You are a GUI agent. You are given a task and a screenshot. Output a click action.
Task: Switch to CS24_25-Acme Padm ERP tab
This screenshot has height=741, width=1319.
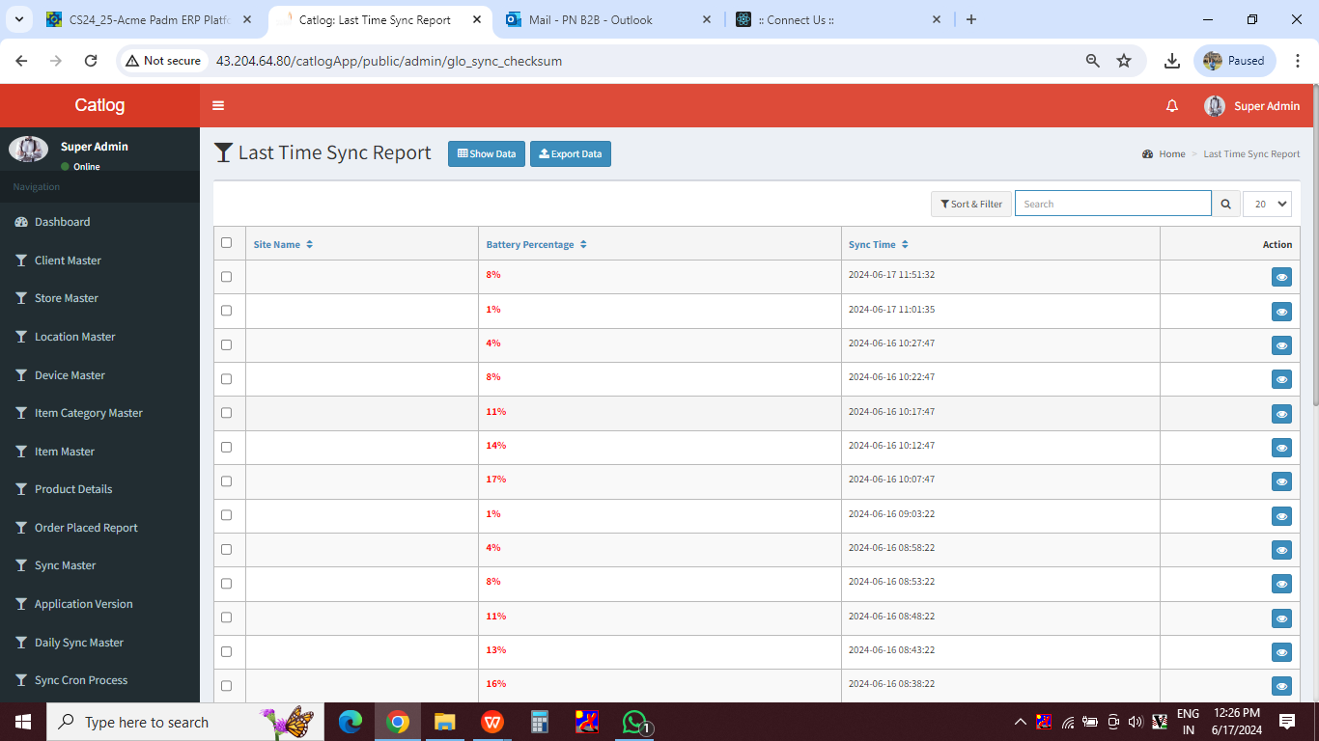pos(150,19)
